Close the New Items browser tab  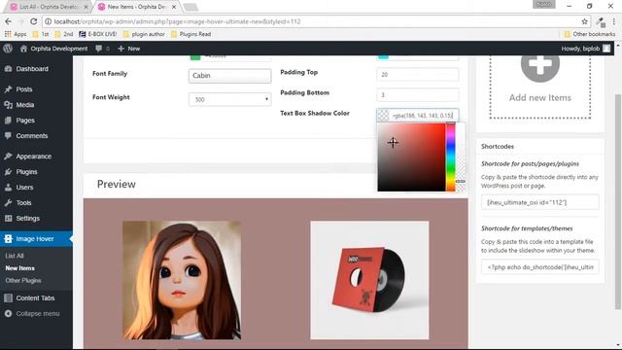click(x=174, y=7)
